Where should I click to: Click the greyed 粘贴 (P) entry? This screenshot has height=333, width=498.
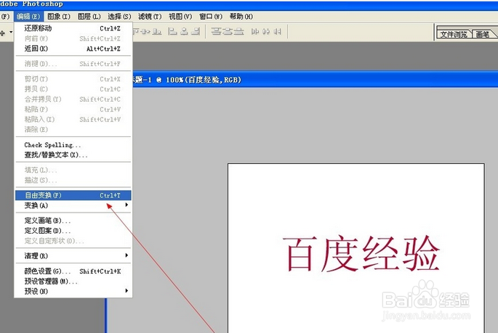(x=73, y=110)
